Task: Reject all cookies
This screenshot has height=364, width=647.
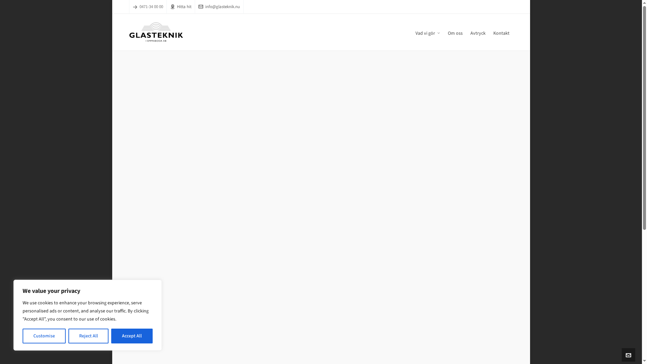Action: (88, 336)
